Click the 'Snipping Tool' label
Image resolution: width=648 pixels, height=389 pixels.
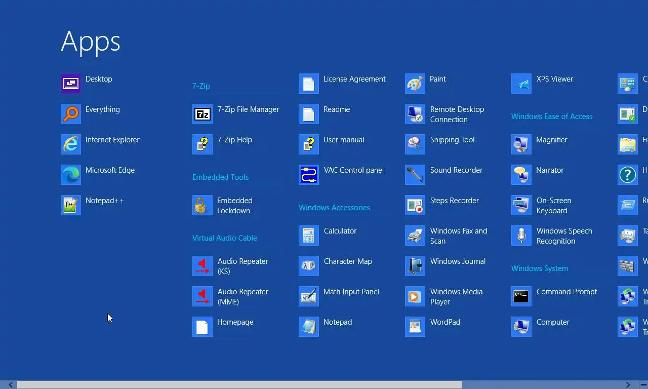point(452,140)
